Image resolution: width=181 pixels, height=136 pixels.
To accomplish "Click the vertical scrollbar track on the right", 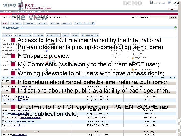I will click(179, 125).
